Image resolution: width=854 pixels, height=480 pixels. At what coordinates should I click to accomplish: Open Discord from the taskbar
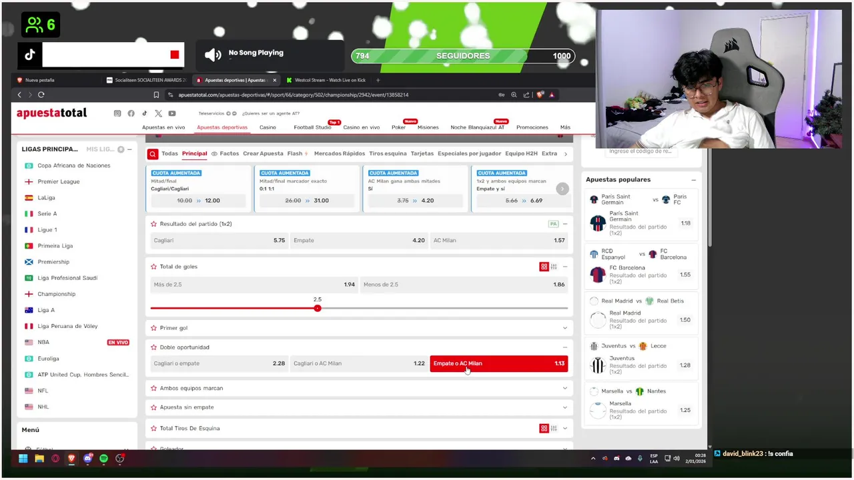pyautogui.click(x=87, y=459)
